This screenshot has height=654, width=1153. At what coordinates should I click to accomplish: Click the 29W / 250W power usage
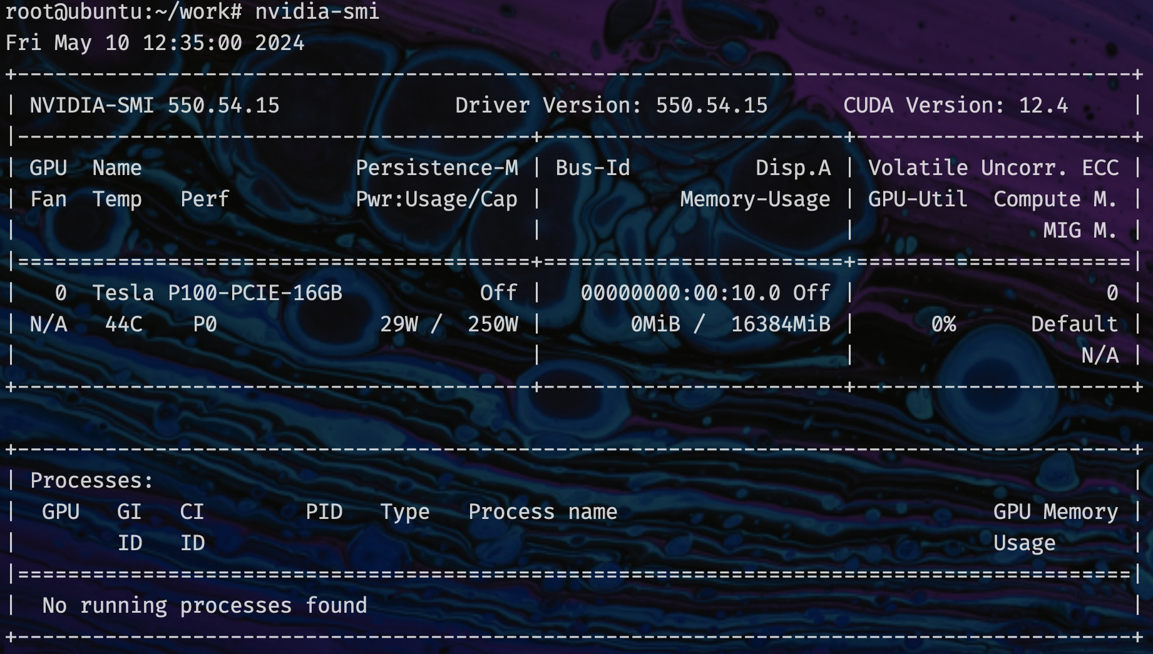point(449,324)
